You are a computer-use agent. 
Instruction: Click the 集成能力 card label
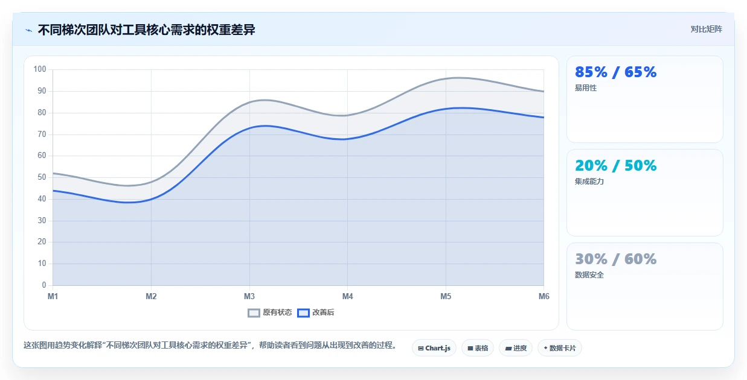pyautogui.click(x=589, y=182)
